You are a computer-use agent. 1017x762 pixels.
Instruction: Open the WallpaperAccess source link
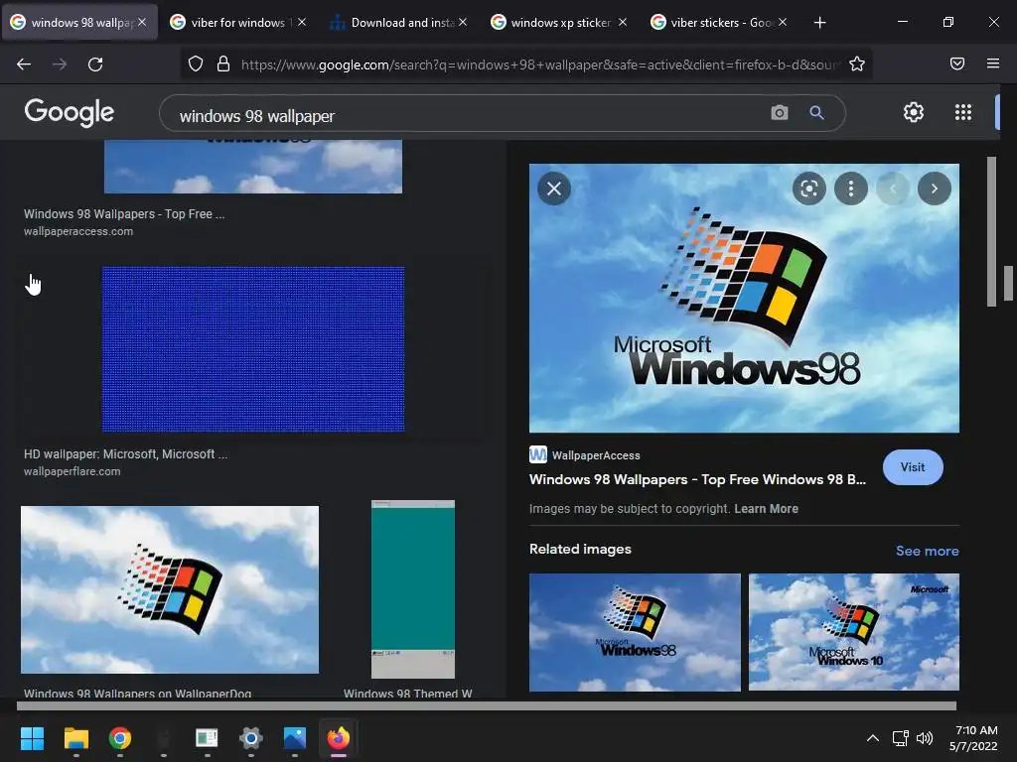(x=585, y=454)
